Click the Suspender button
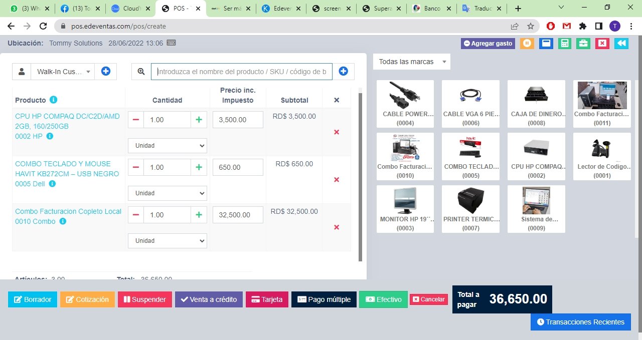Viewport: 642px width, 340px height. point(145,299)
